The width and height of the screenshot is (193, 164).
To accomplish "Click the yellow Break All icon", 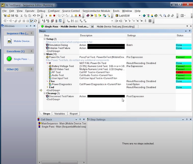I will pyautogui.click(x=76, y=15).
